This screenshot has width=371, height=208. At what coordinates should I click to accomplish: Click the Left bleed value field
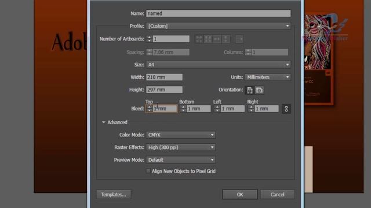232,109
